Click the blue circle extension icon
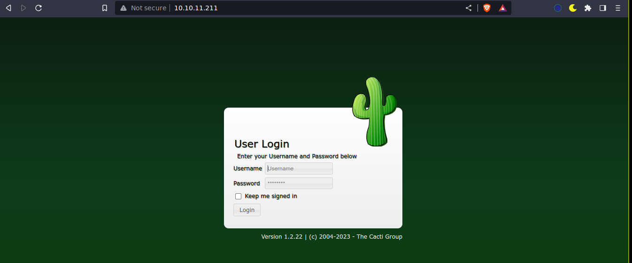Image resolution: width=632 pixels, height=263 pixels. (x=558, y=8)
